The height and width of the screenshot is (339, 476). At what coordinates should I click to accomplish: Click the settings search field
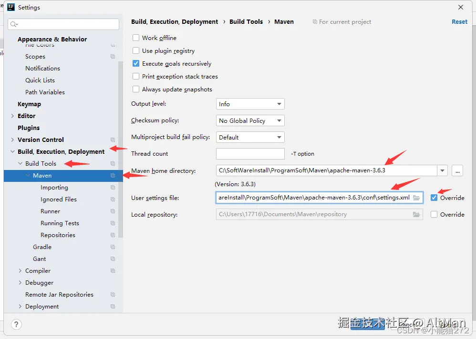click(x=63, y=24)
